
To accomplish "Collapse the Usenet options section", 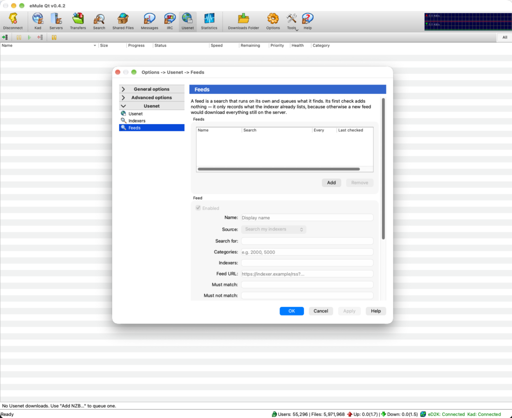I will click(x=152, y=106).
